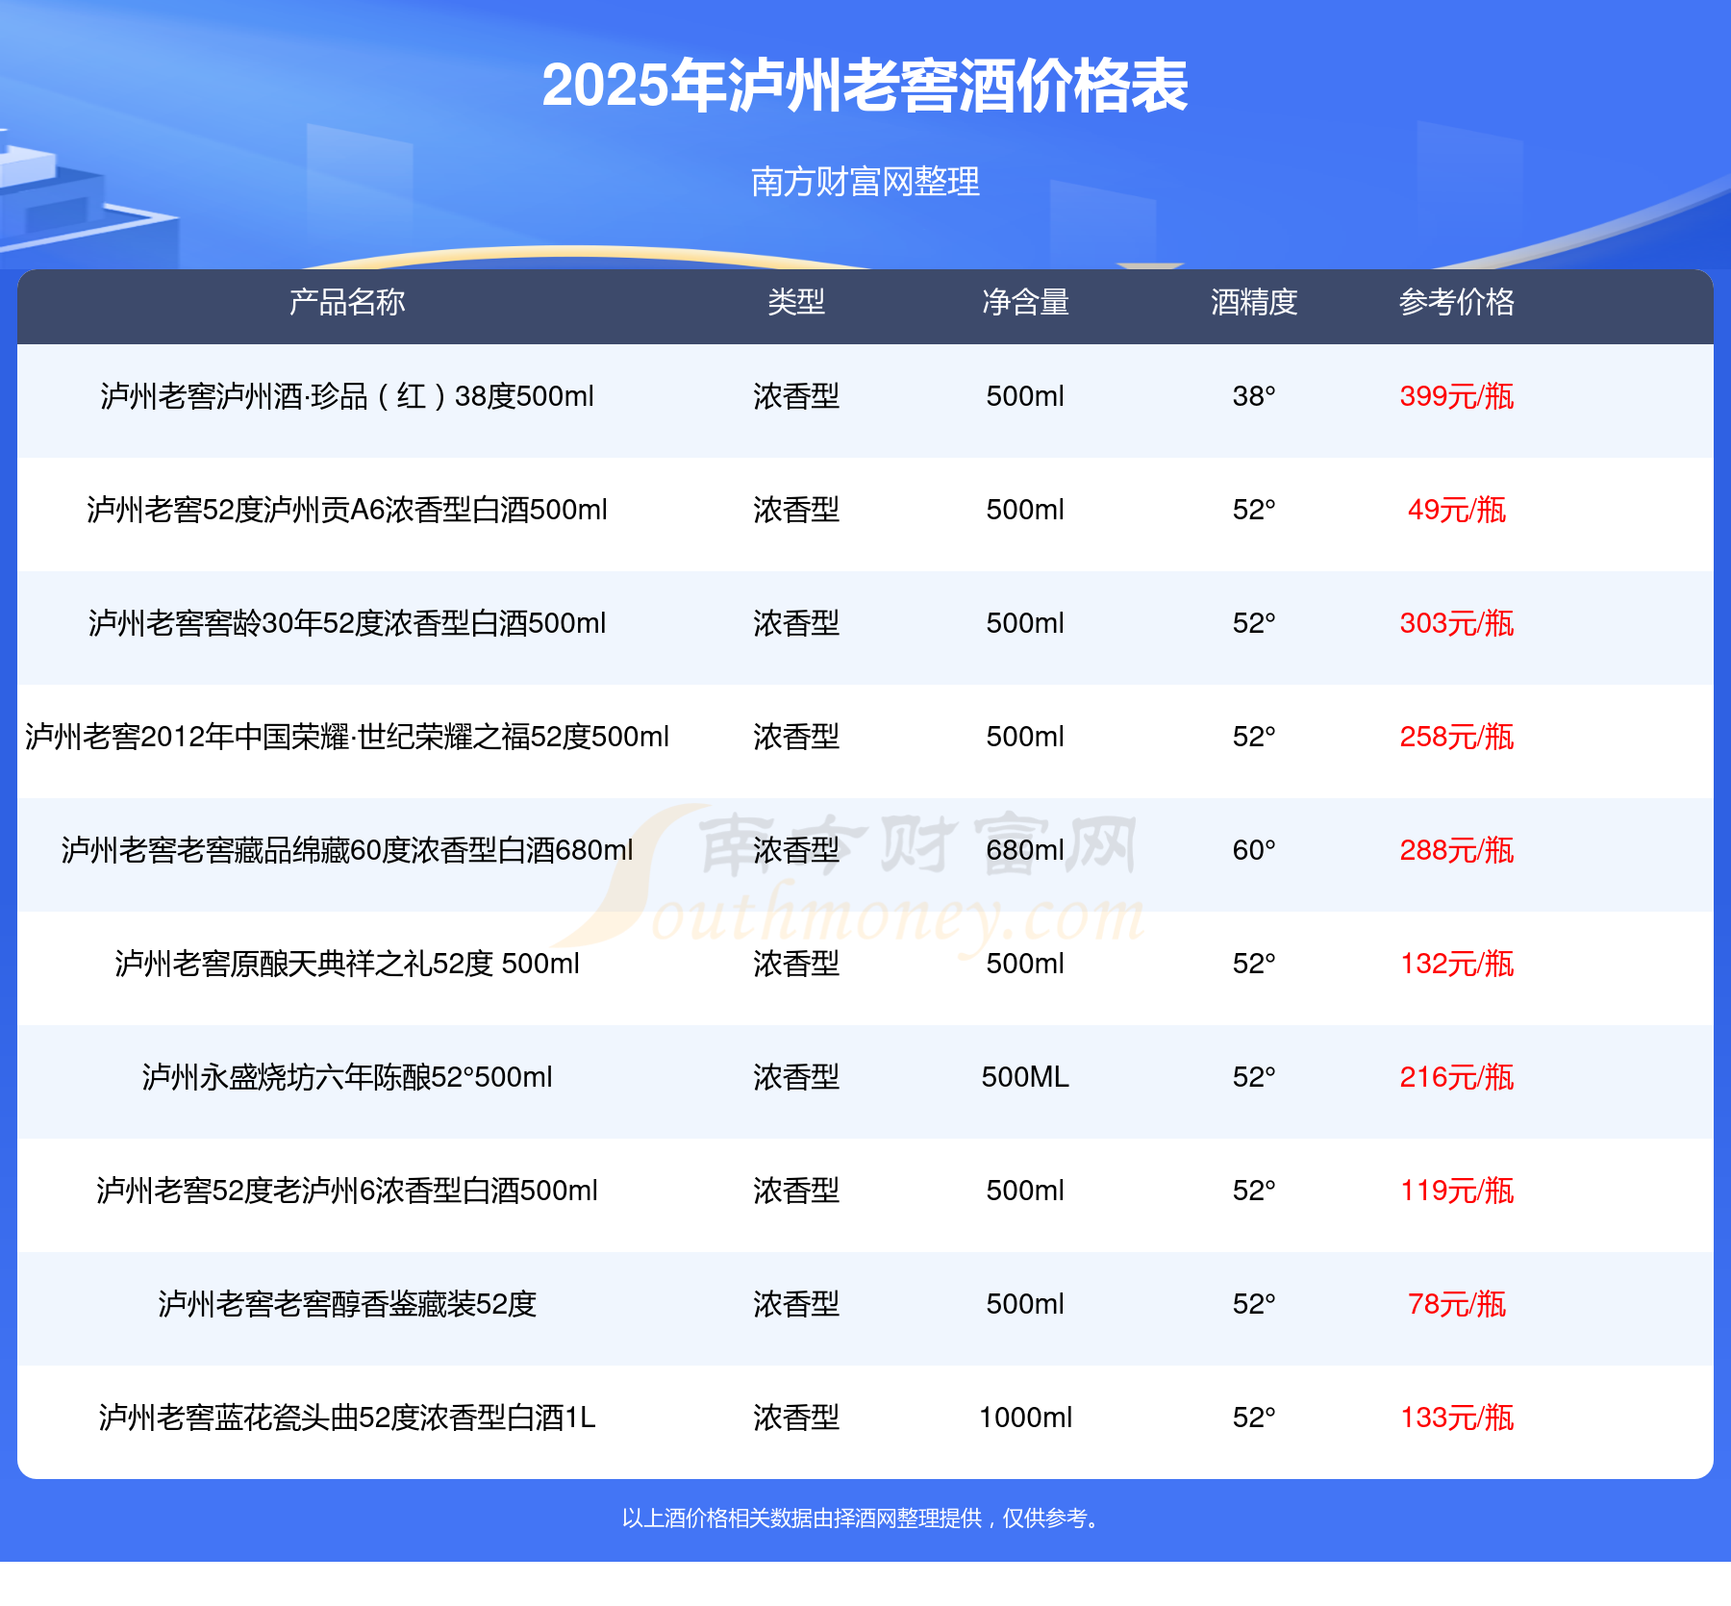Click 浓香型 in the 珍品（红）row
Image resolution: width=1731 pixels, height=1606 pixels.
pyautogui.click(x=796, y=396)
